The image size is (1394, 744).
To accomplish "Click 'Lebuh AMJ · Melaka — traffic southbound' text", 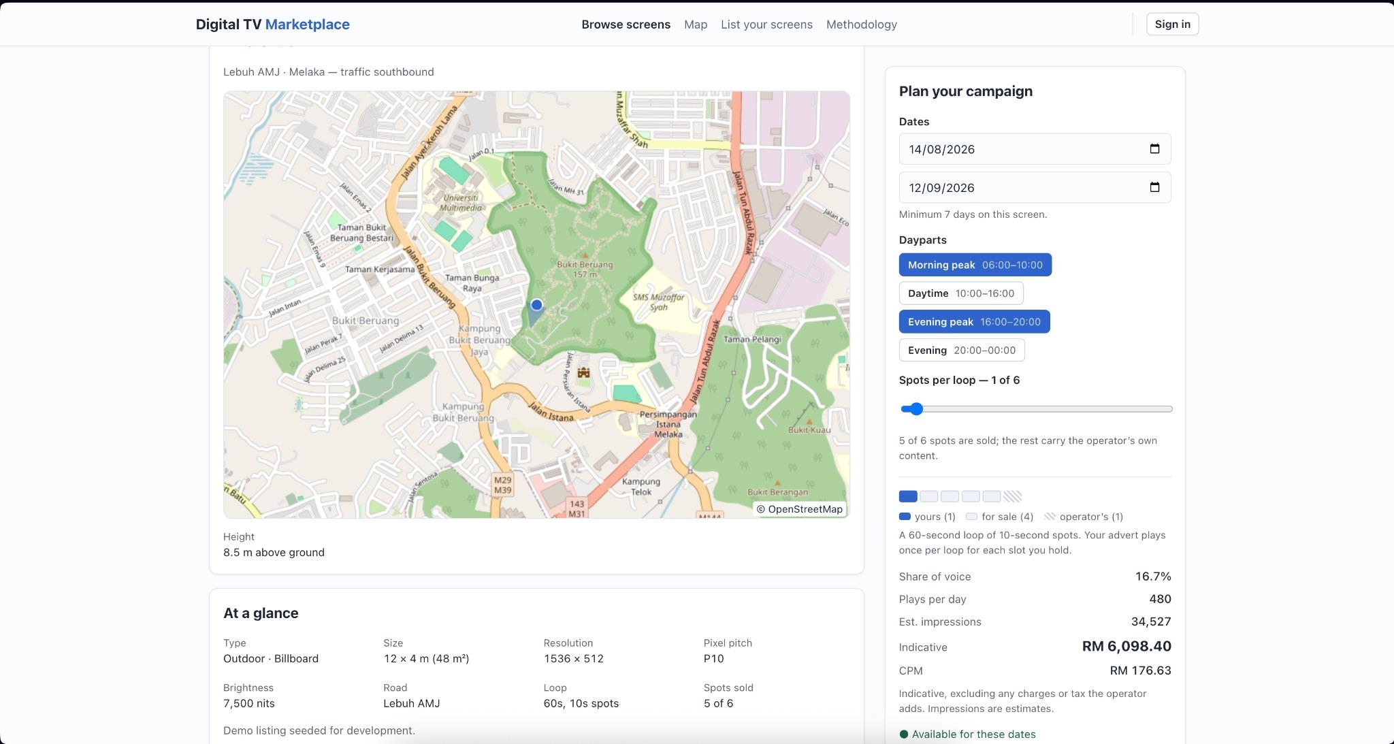I will click(x=328, y=72).
